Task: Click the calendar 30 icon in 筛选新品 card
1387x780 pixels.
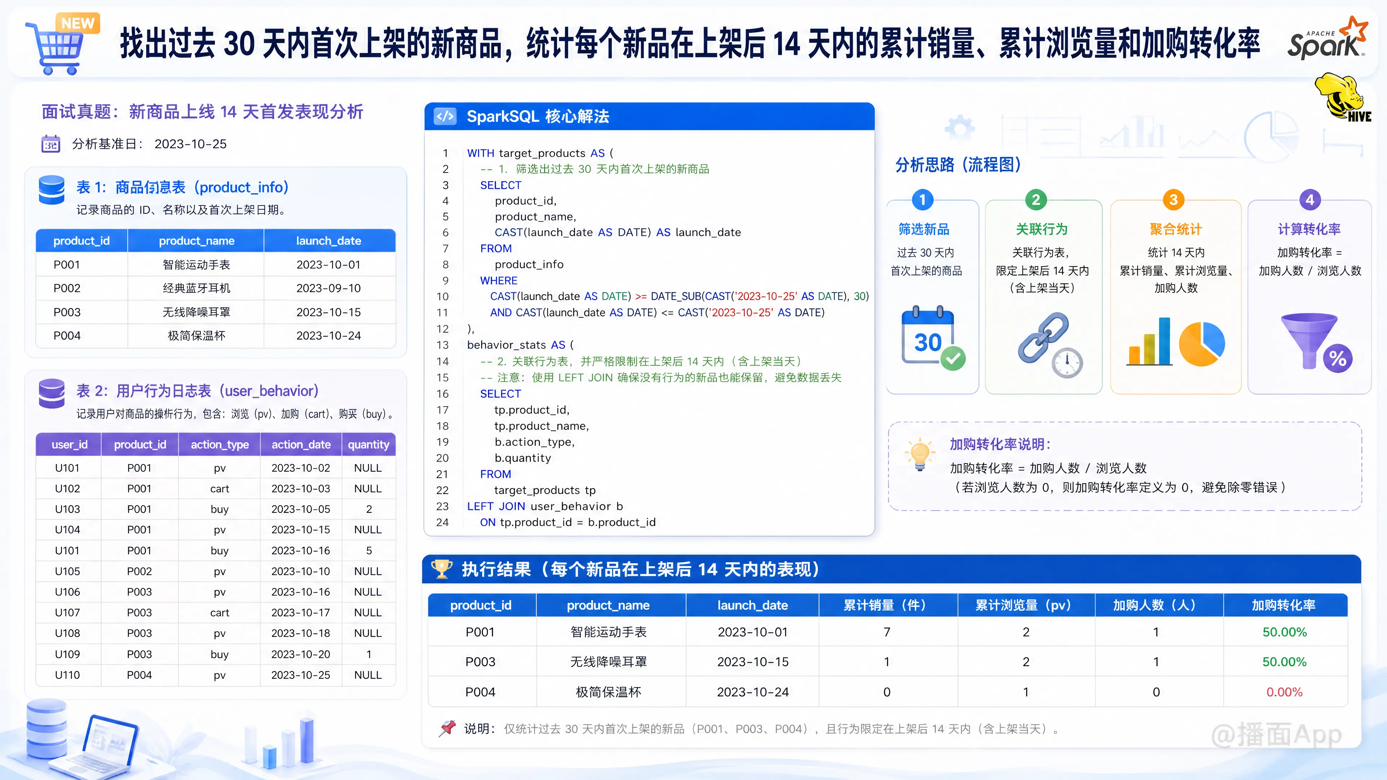Action: [933, 338]
